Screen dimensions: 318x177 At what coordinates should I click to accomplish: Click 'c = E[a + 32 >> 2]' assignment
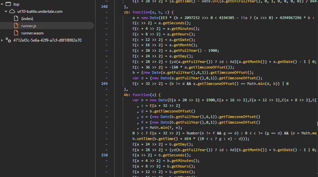[x=160, y=106]
